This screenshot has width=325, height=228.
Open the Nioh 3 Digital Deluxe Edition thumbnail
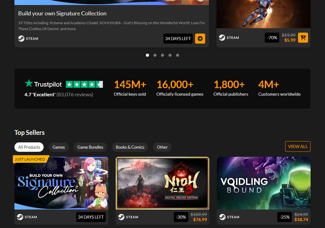click(162, 183)
